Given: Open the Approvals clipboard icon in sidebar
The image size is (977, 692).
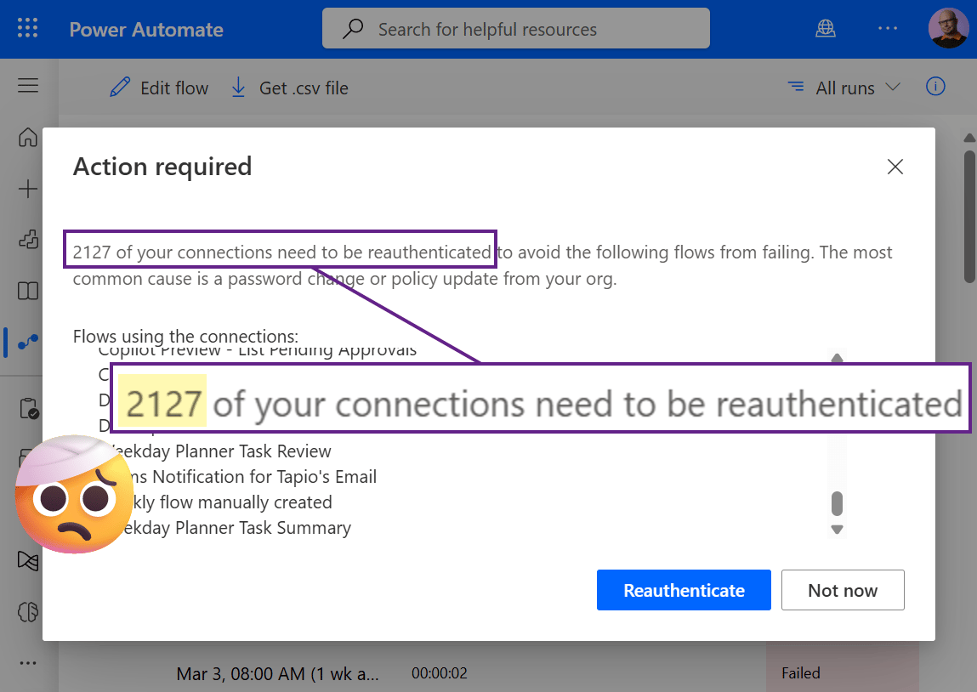Looking at the screenshot, I should 29,409.
